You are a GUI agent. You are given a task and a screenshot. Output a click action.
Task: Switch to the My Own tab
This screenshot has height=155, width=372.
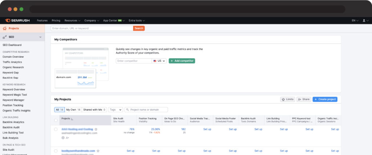point(73,110)
